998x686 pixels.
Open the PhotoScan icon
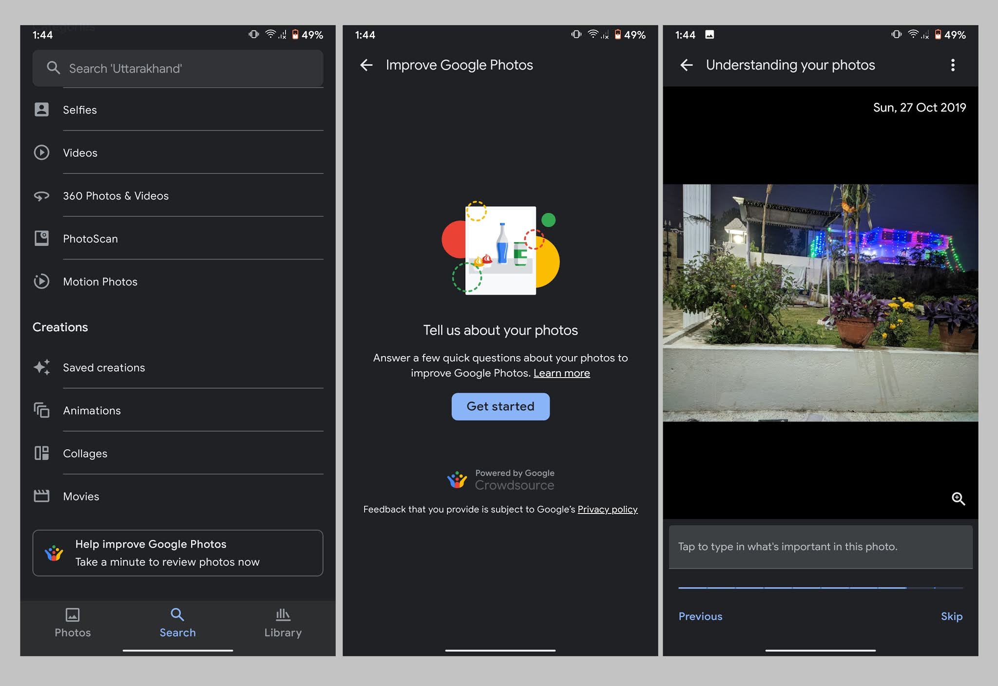click(41, 238)
